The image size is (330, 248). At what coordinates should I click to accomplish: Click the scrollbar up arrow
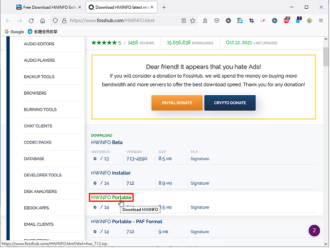click(x=326, y=39)
